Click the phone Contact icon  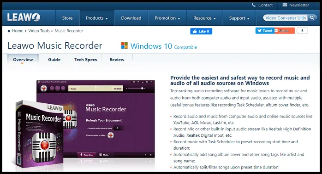[x=254, y=5]
